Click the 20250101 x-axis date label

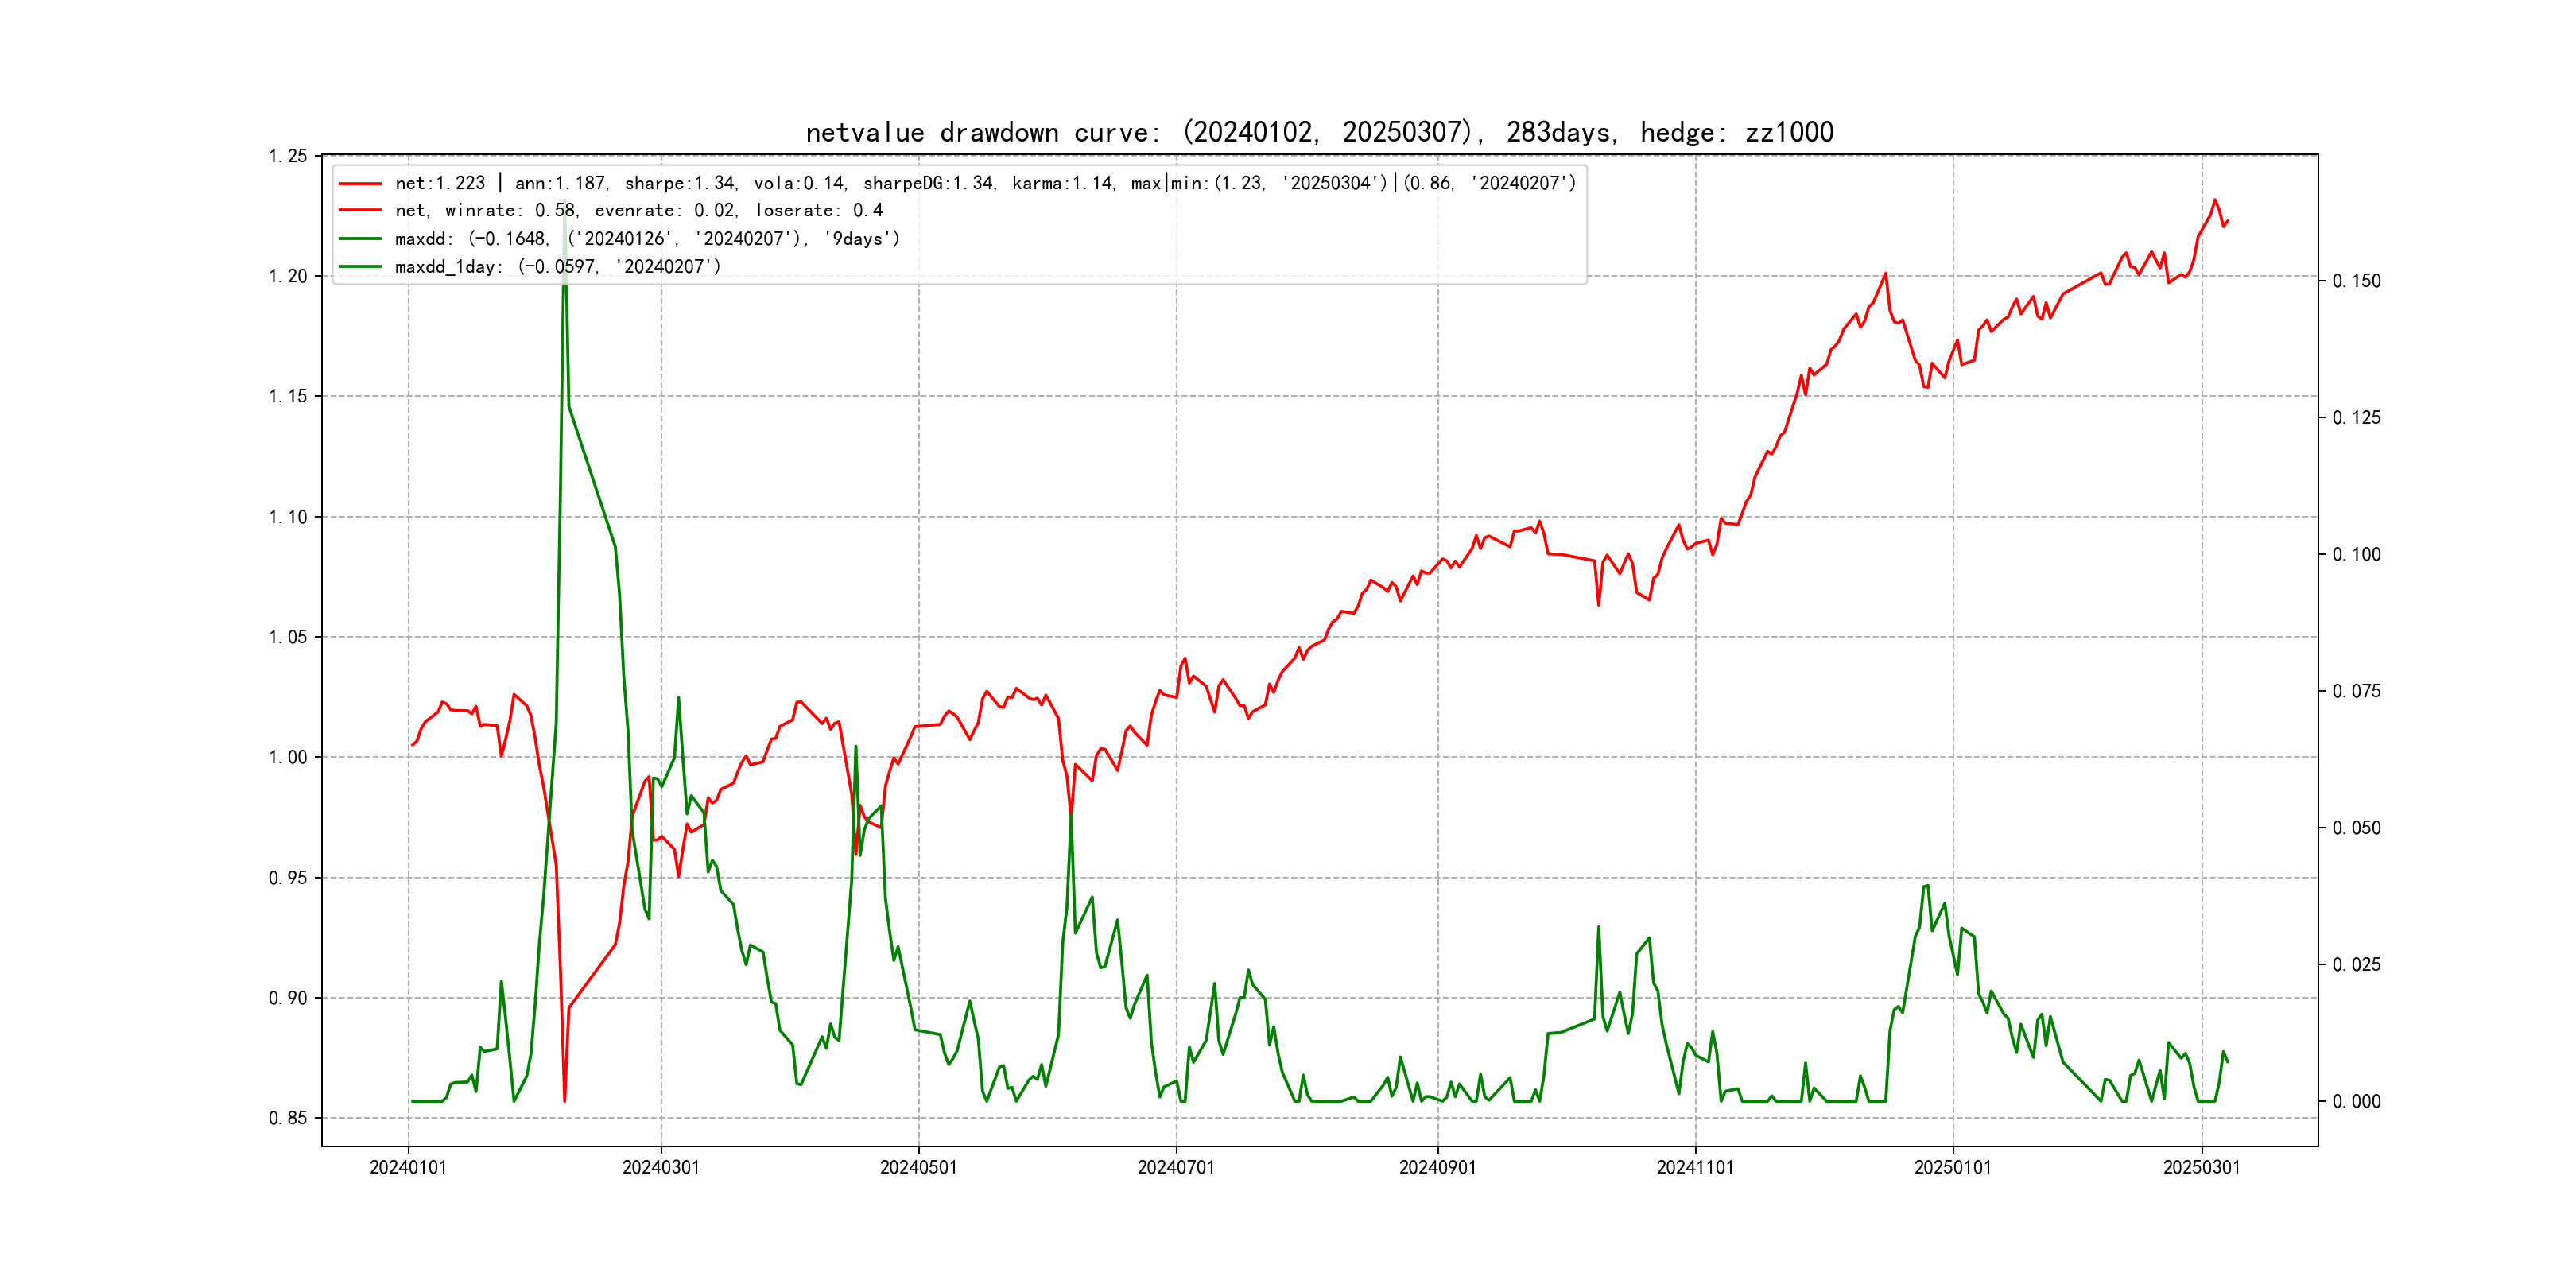(x=1952, y=1167)
